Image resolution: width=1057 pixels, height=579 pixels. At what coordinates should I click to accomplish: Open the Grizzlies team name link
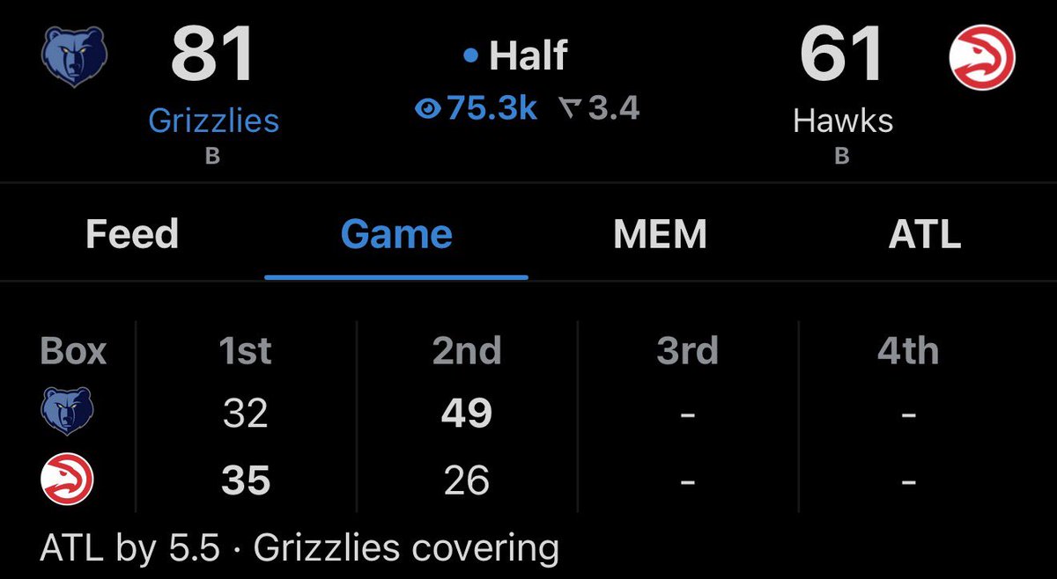pyautogui.click(x=213, y=121)
